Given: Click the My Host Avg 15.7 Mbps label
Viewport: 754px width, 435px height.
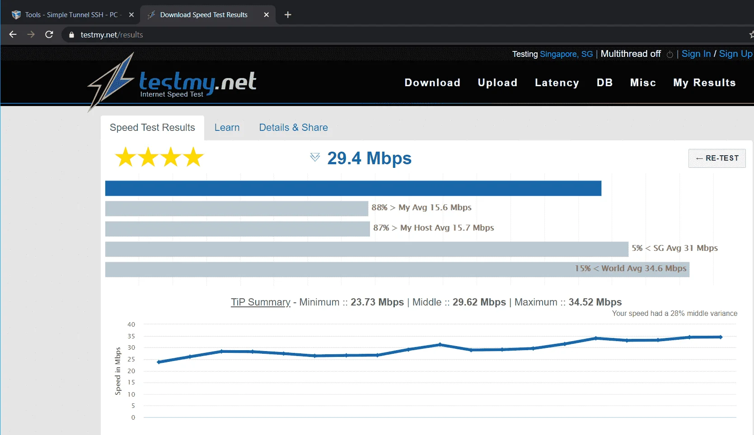Looking at the screenshot, I should (434, 228).
